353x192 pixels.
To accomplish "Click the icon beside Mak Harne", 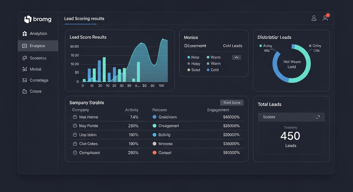I will [75, 117].
